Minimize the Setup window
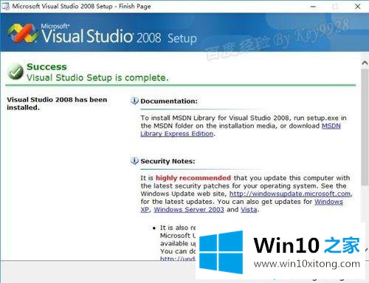The image size is (369, 283). (x=313, y=7)
